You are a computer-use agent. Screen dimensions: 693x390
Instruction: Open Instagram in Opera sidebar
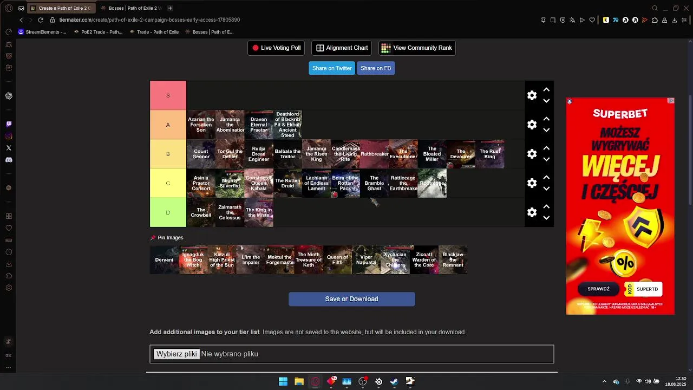pyautogui.click(x=9, y=136)
